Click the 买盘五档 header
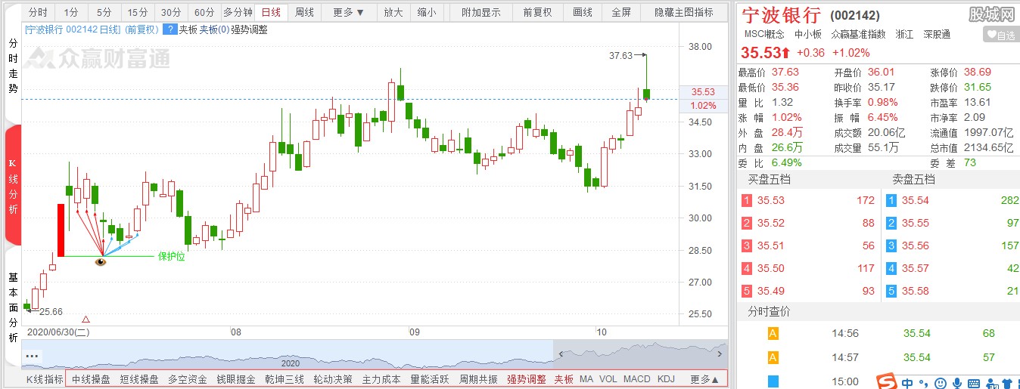This screenshot has height=389, width=1020. (x=767, y=180)
